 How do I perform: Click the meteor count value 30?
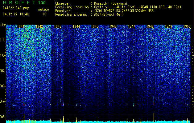[x=45, y=14]
